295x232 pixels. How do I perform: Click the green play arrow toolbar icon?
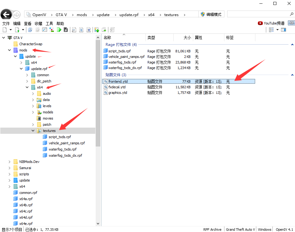coord(59,30)
